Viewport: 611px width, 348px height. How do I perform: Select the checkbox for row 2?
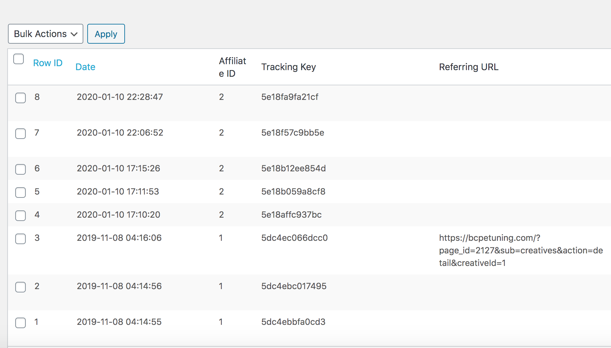(x=20, y=287)
